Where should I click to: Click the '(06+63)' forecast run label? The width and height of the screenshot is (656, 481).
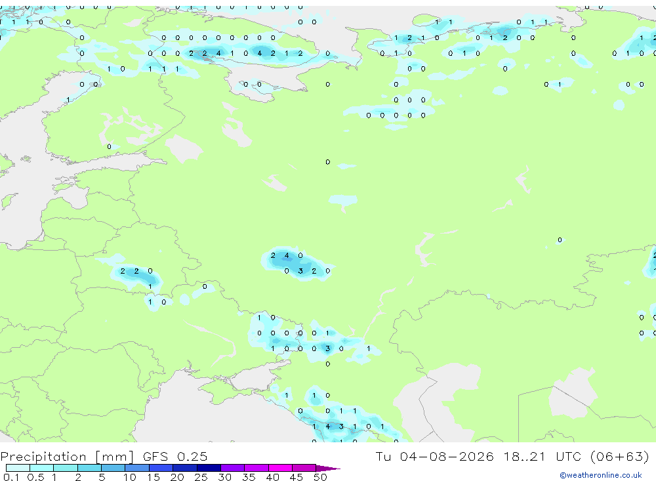[620, 456]
